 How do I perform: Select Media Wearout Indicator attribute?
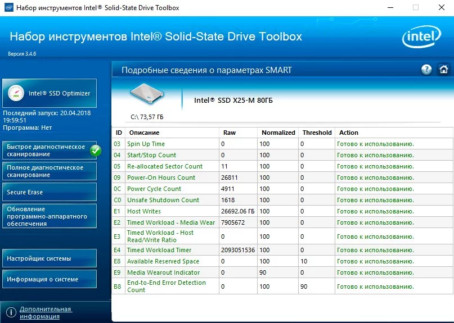[x=163, y=272]
